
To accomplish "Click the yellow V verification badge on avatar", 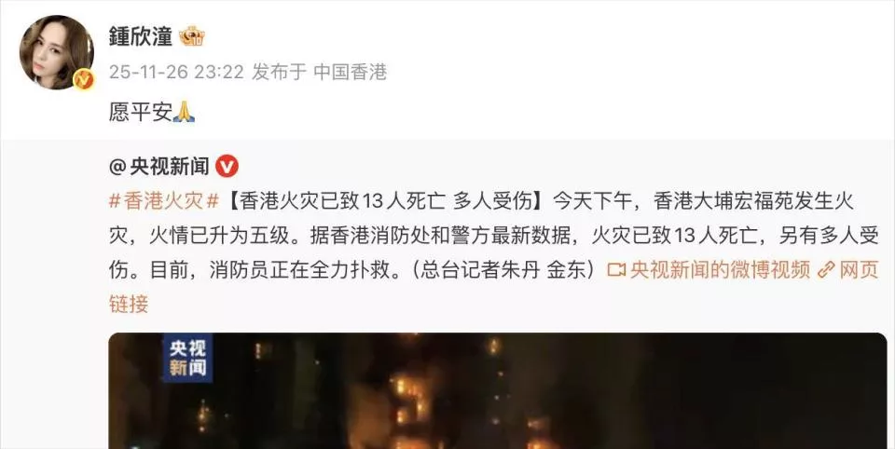I will (84, 80).
